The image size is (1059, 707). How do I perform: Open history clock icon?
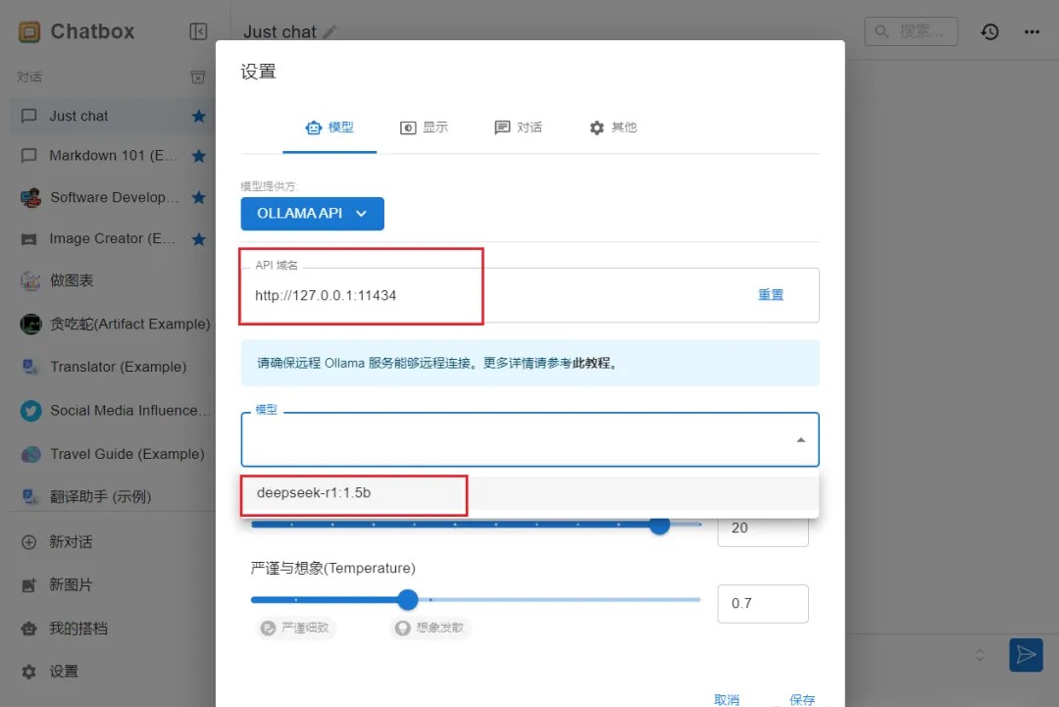pos(989,31)
